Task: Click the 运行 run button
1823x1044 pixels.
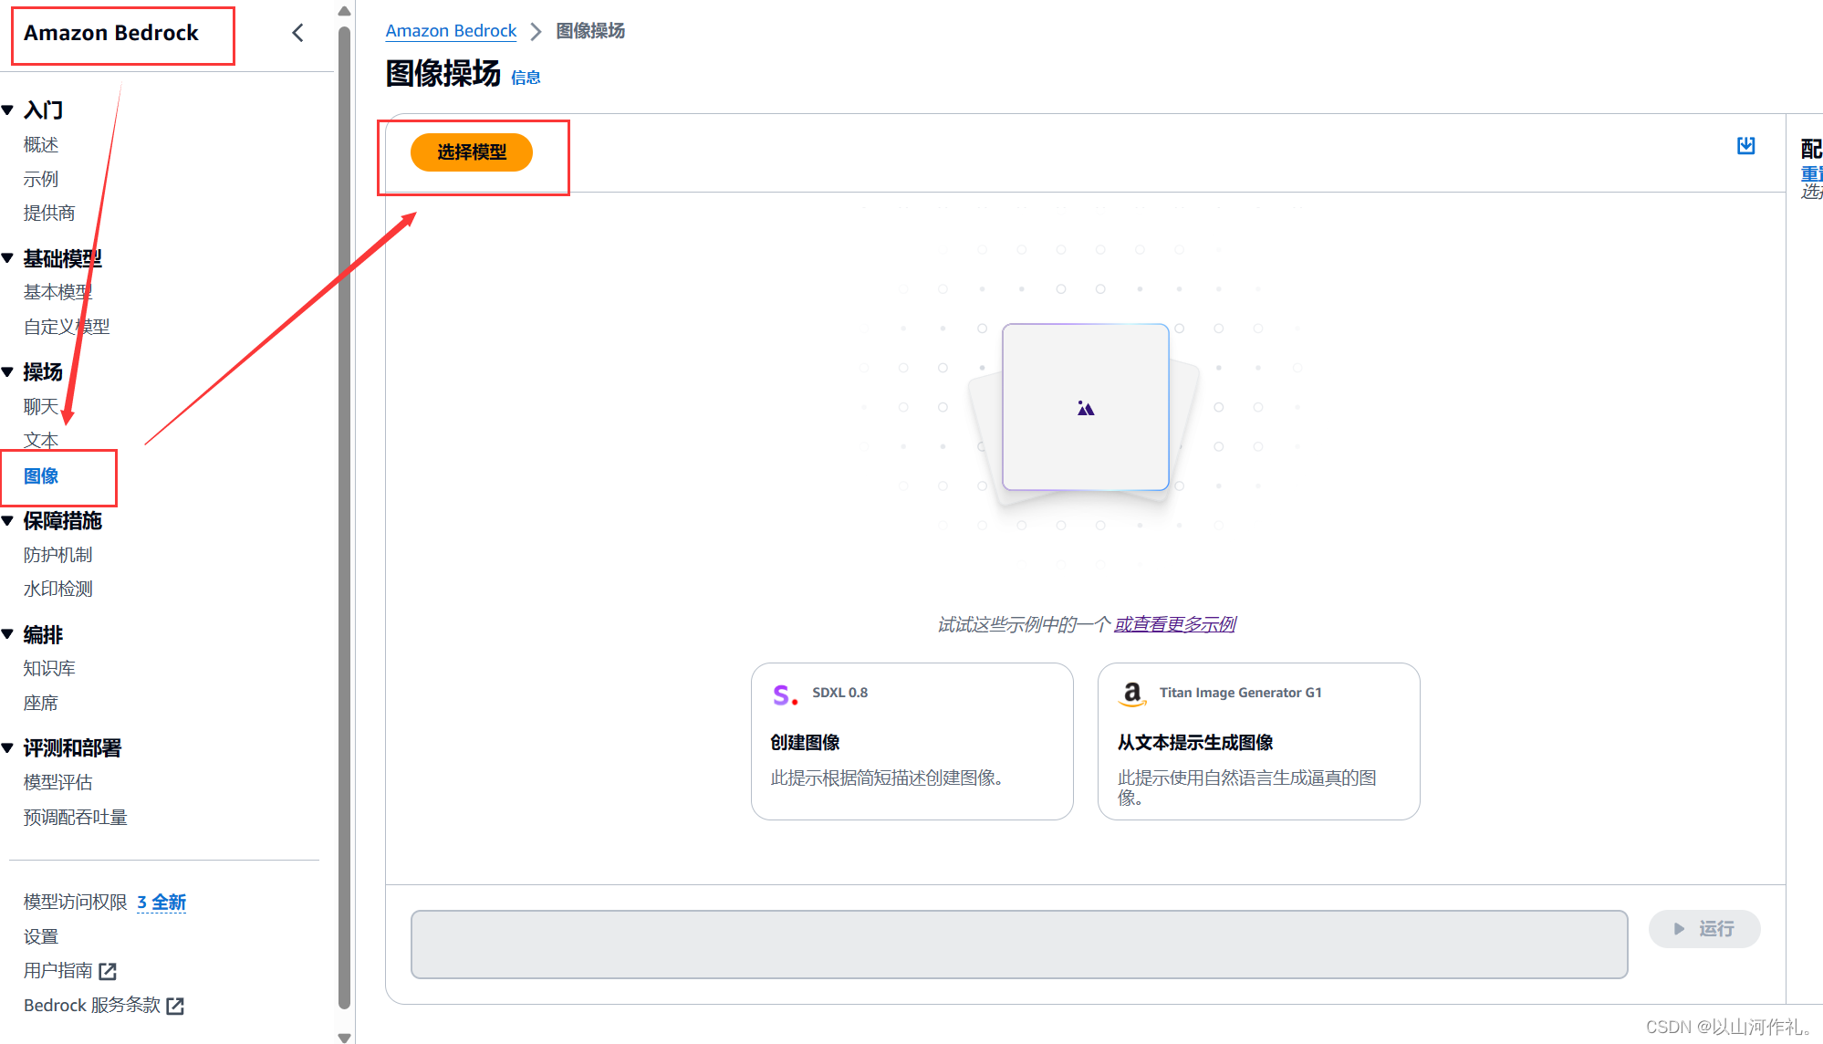Action: click(1703, 929)
